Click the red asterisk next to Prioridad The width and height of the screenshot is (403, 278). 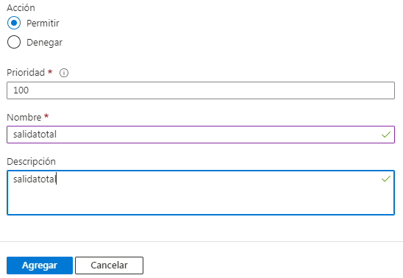click(50, 71)
